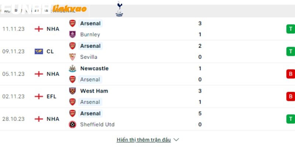Viewport: 295px width, 147px height.
Task: Expand more matches with the chevron arrow
Action: point(176,140)
